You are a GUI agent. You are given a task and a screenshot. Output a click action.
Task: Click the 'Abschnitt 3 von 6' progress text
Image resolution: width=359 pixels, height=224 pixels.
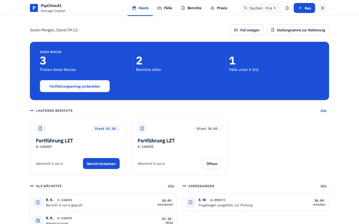click(49, 164)
